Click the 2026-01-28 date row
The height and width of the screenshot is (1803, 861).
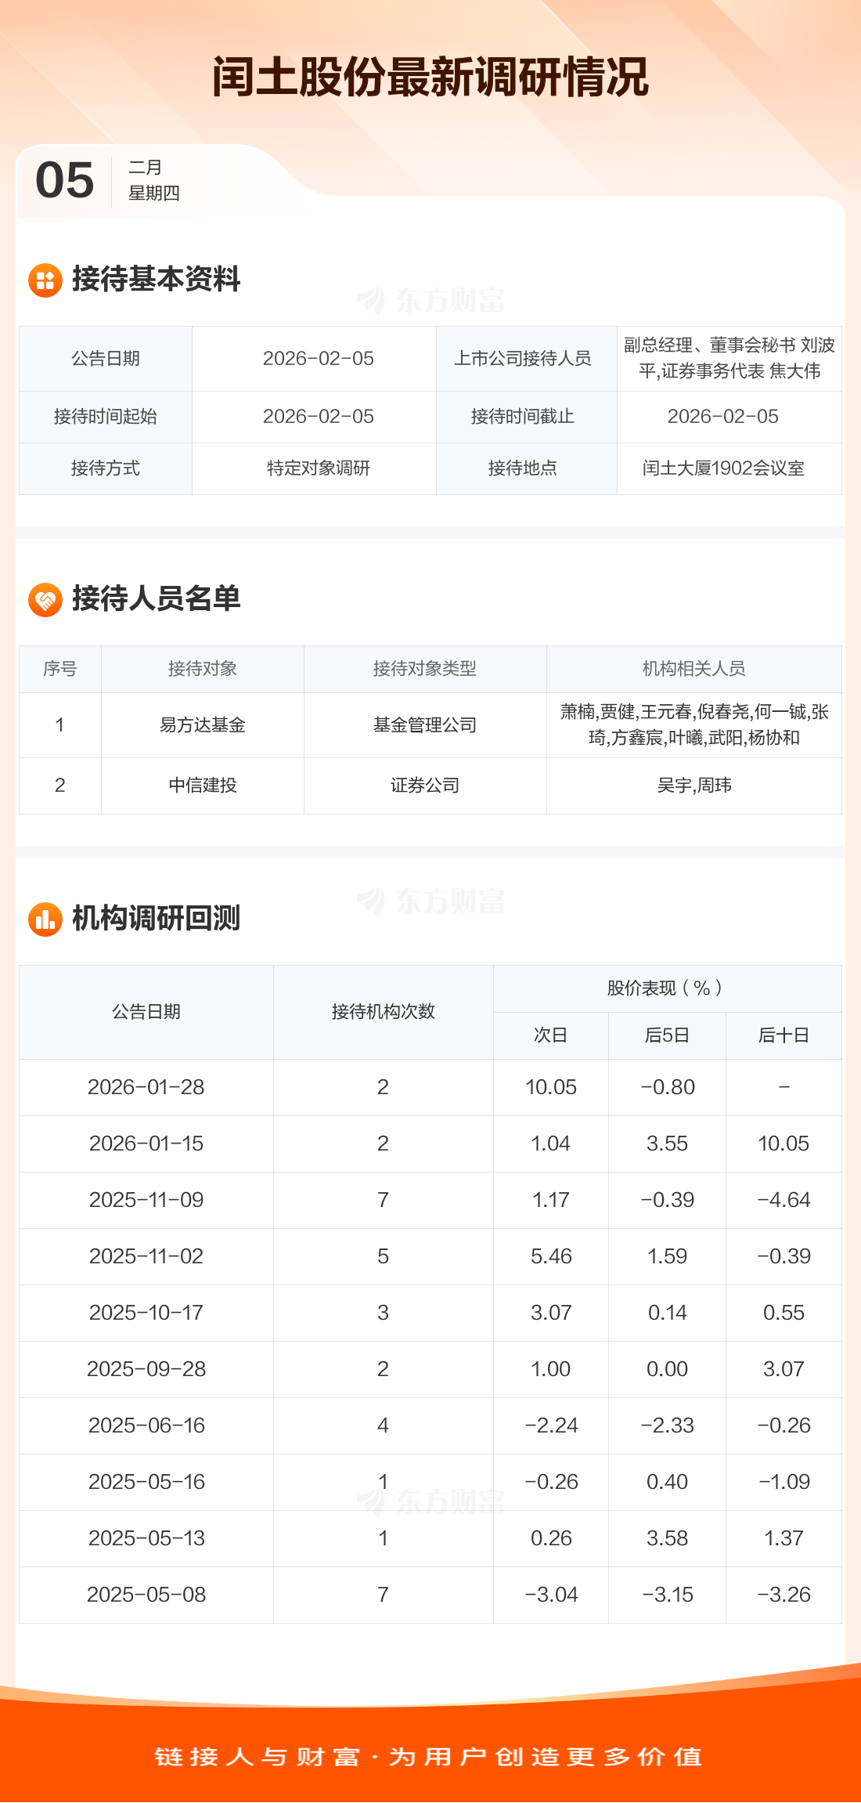coord(430,1087)
